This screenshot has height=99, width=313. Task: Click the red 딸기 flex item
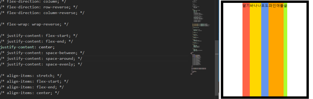coord(246,49)
